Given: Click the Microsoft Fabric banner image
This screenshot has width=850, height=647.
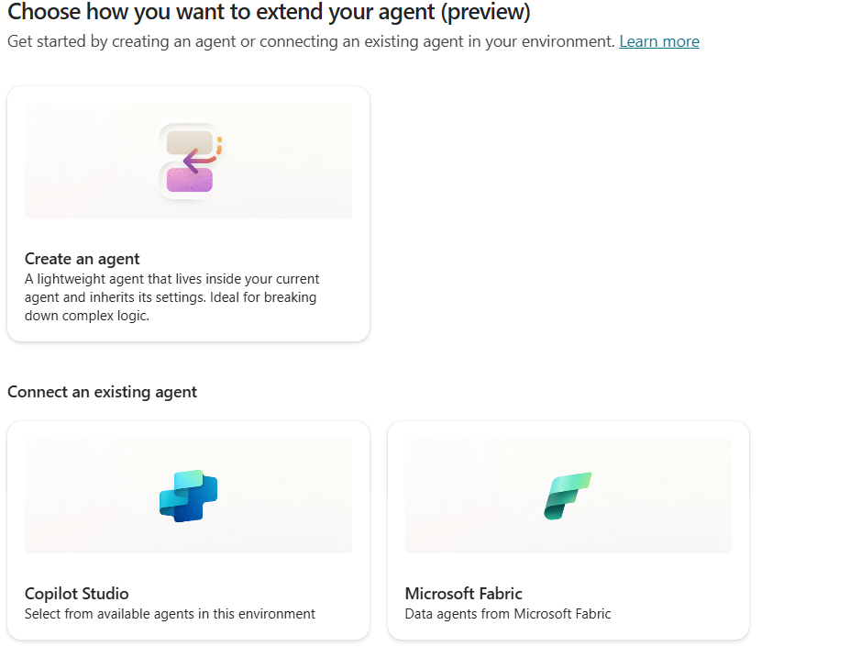Looking at the screenshot, I should (x=569, y=496).
